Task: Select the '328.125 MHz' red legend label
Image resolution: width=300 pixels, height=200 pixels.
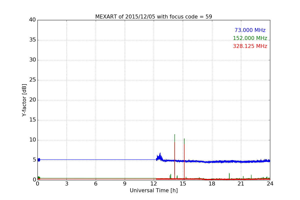Action: (x=250, y=46)
